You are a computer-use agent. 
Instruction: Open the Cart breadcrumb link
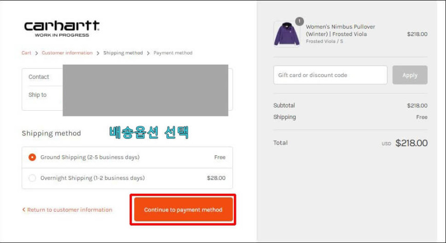coord(26,53)
